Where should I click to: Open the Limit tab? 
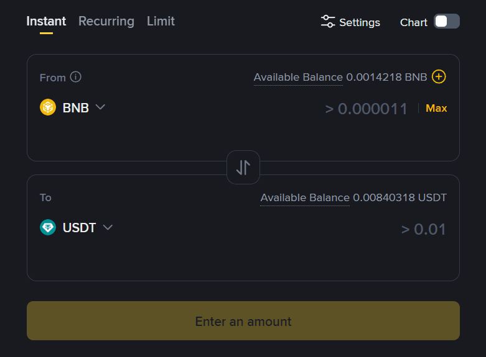[x=161, y=21]
